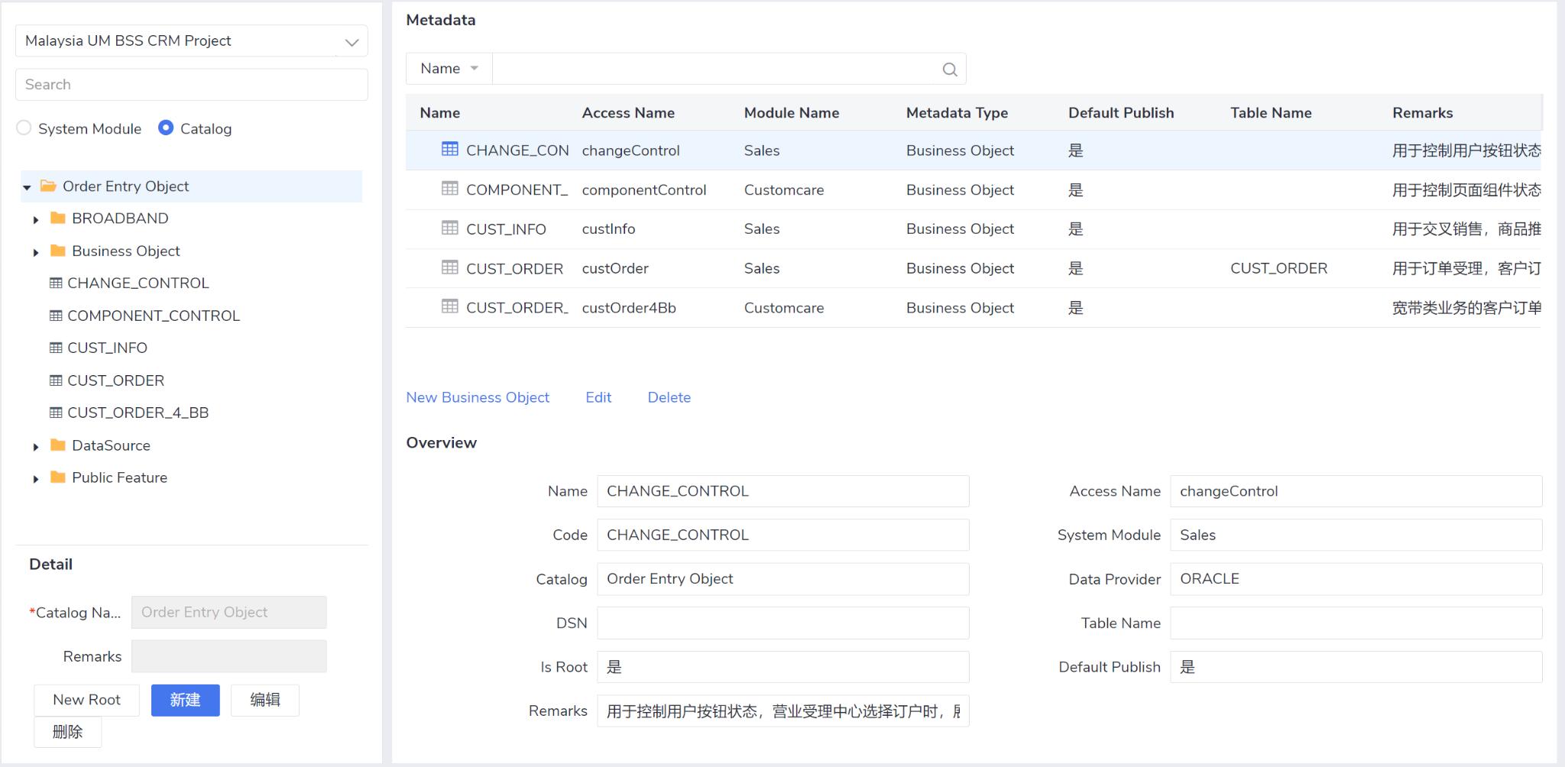Select CUST_ORDER_4_BB in the catalog tree
Image resolution: width=1565 pixels, height=767 pixels.
click(x=138, y=413)
